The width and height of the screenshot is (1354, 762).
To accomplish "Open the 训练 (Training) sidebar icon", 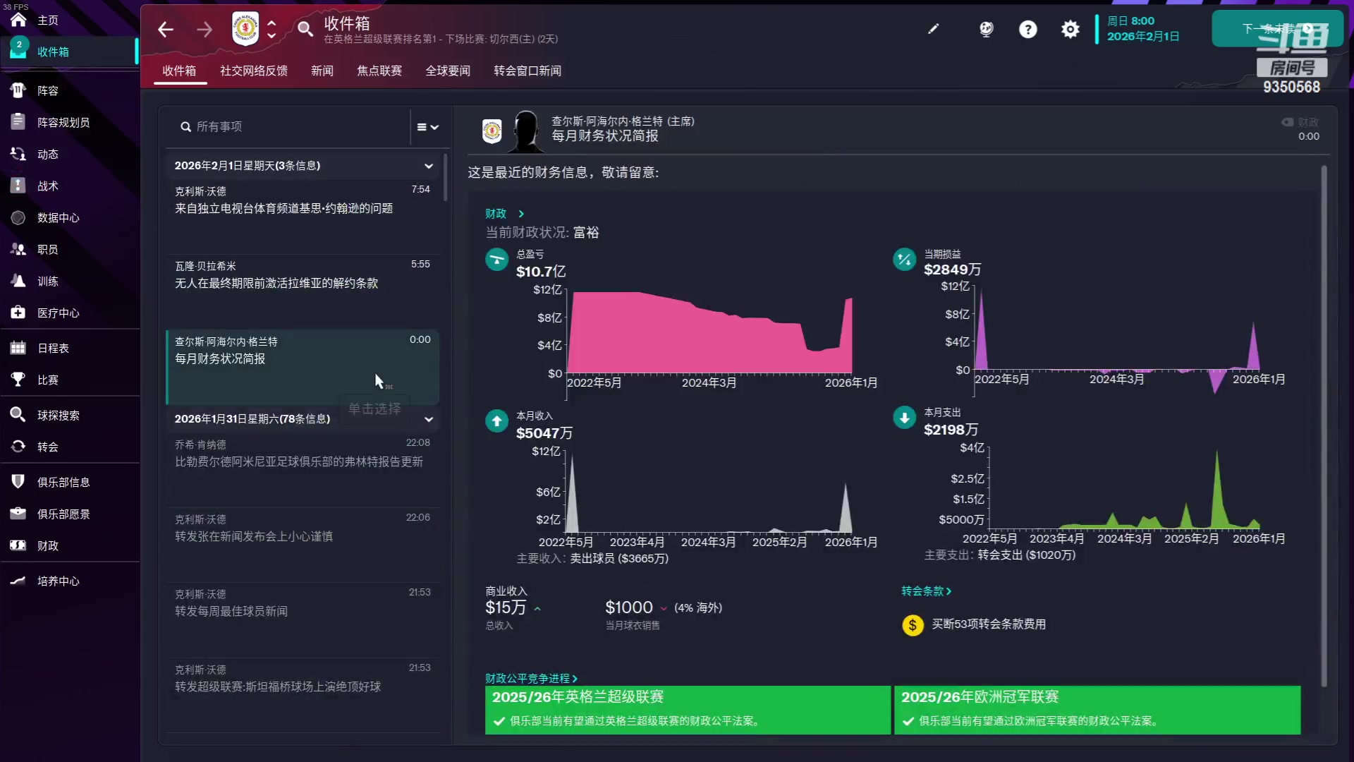I will 18,281.
